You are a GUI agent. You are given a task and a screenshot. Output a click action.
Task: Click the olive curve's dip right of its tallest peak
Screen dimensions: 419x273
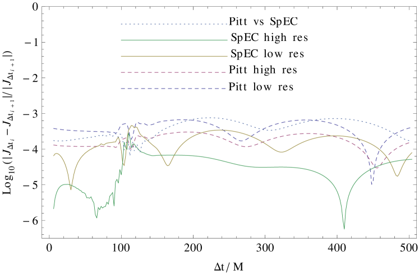click(168, 165)
